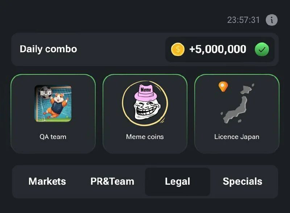
Task: Click the gray Japan map icon
Action: point(237,104)
